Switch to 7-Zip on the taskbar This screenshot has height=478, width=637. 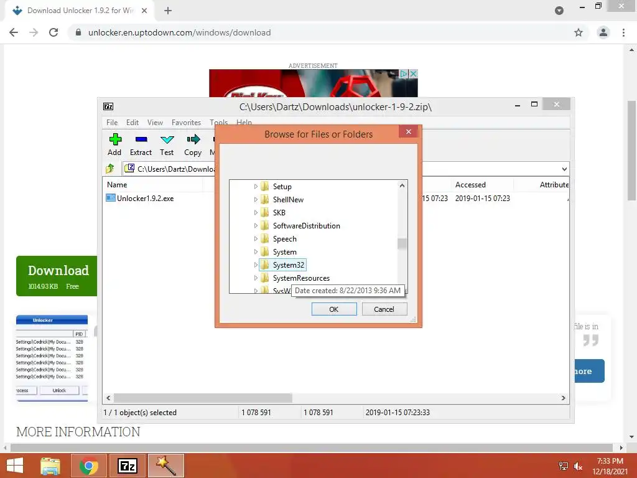[128, 466]
